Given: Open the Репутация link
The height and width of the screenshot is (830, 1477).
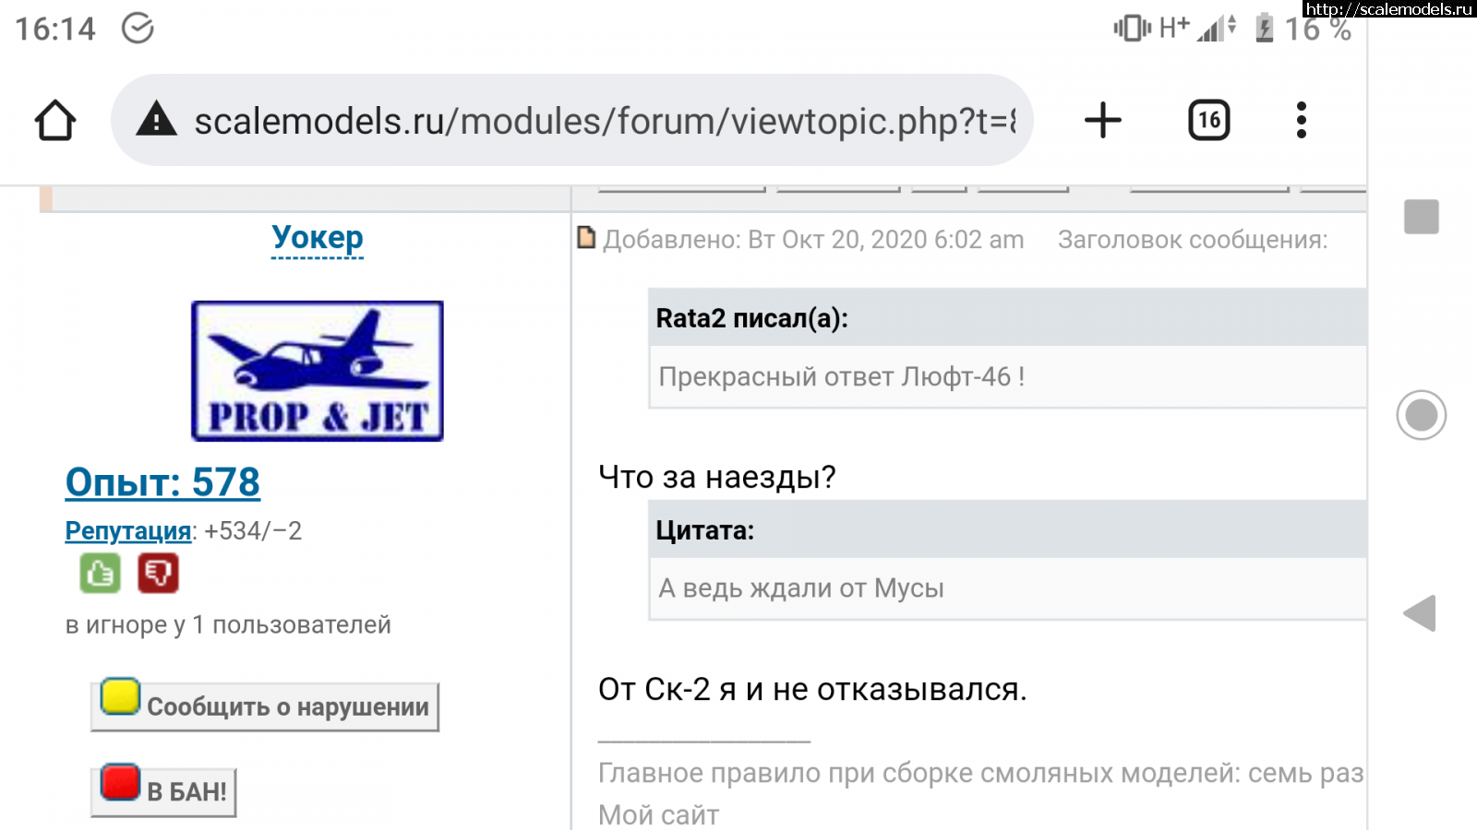Looking at the screenshot, I should (128, 531).
